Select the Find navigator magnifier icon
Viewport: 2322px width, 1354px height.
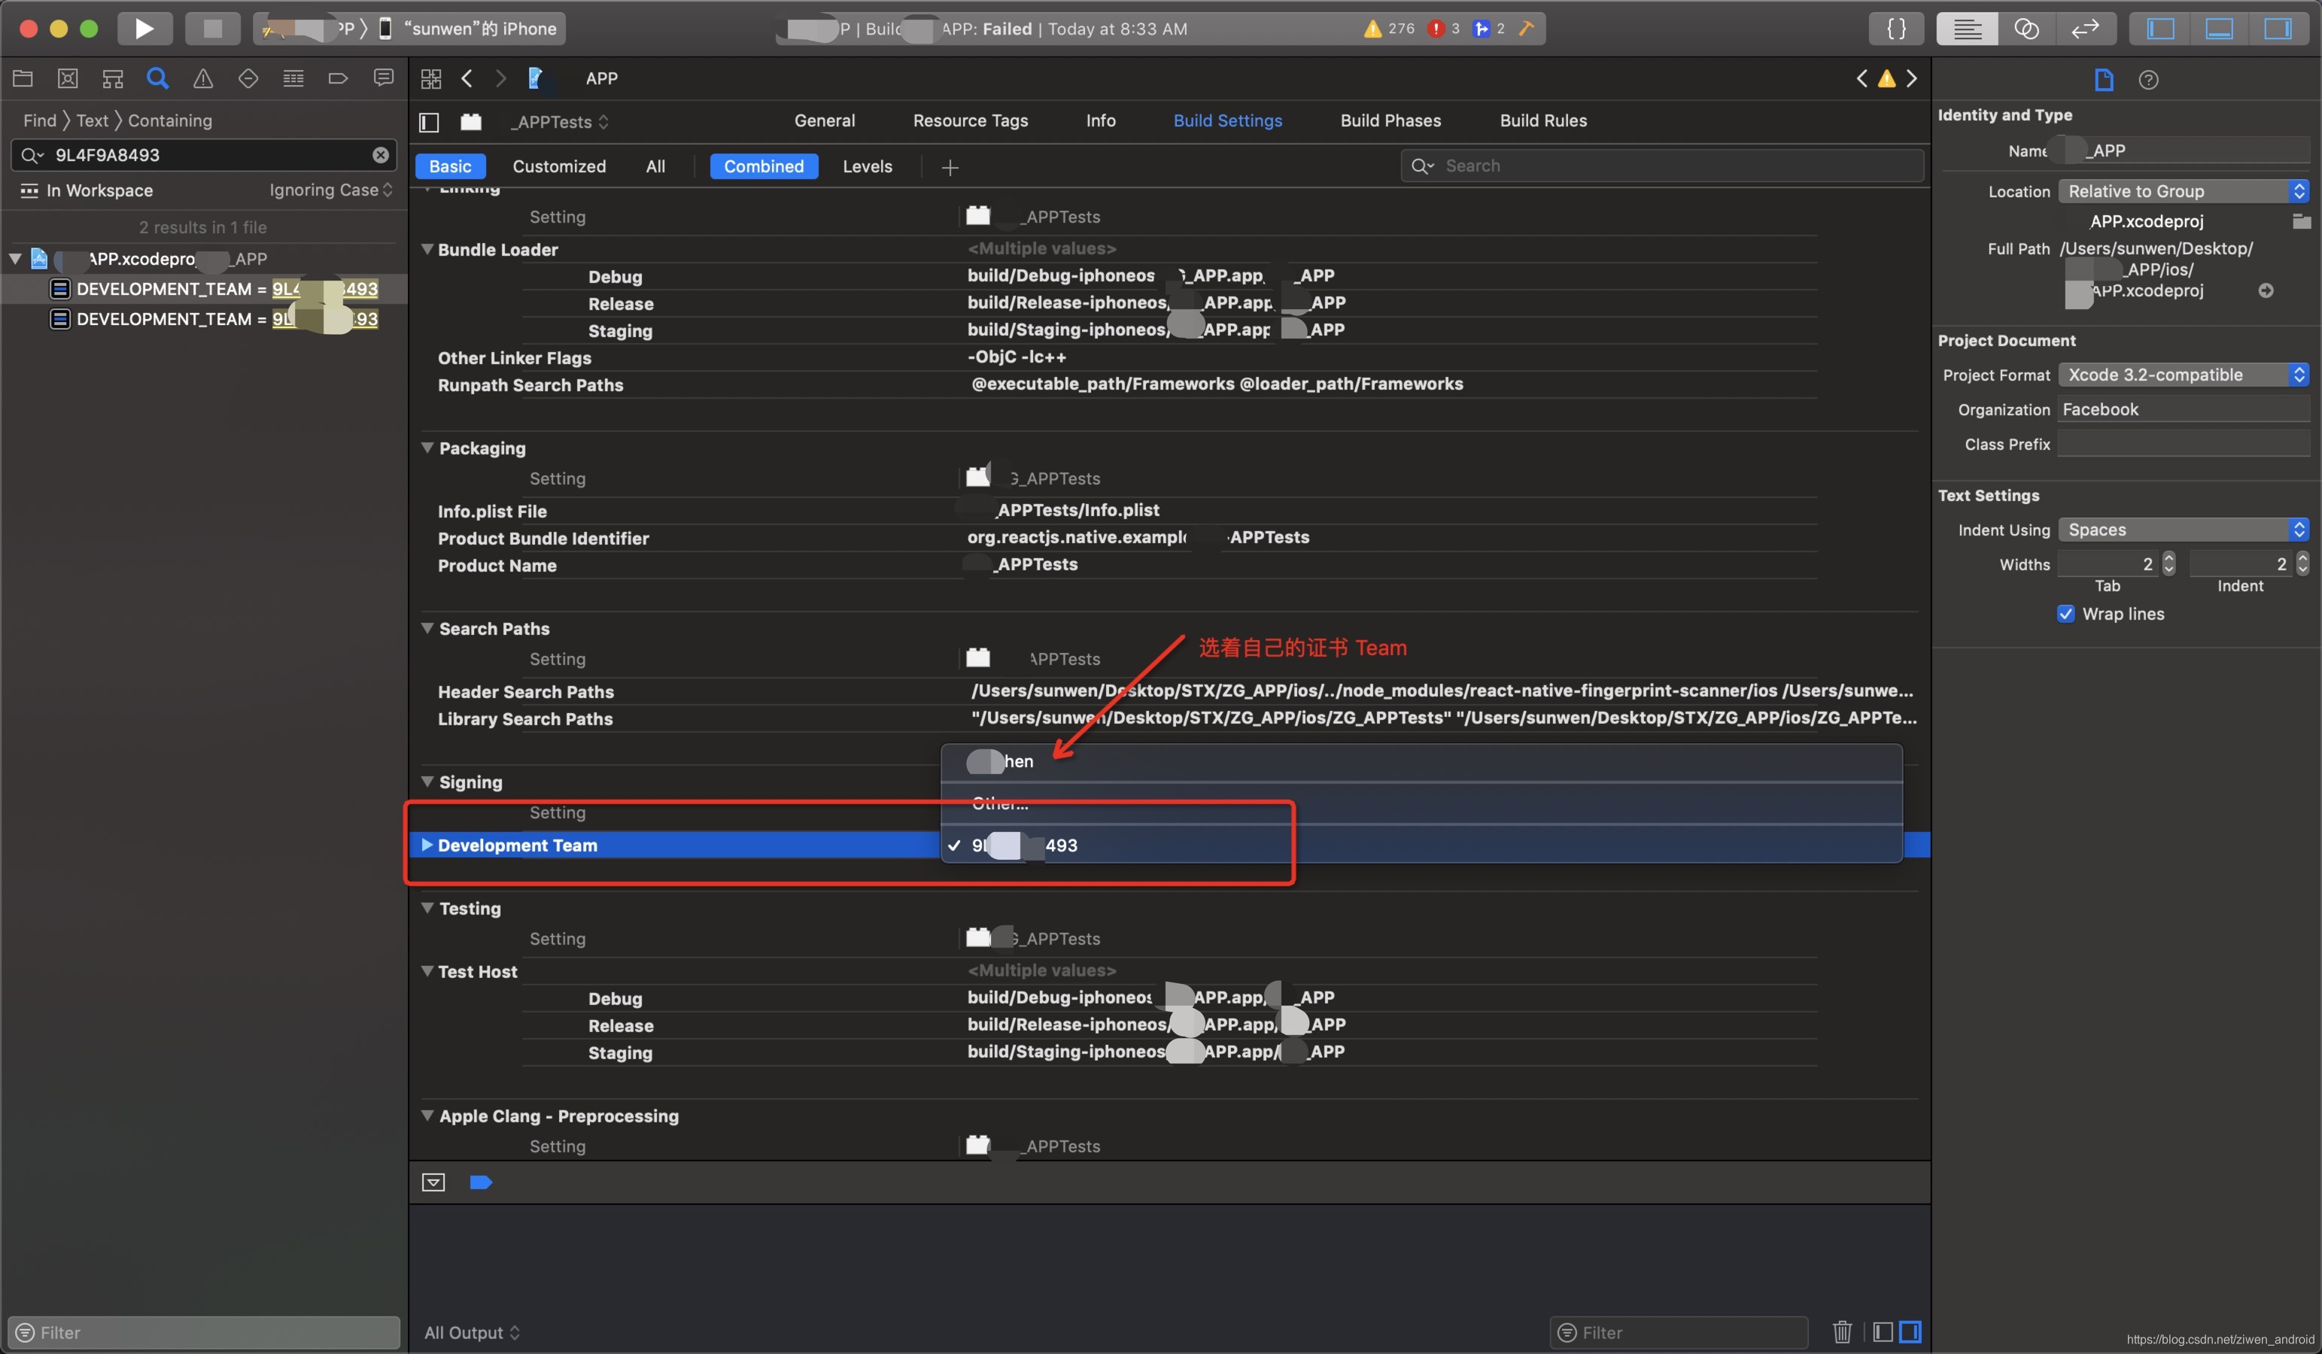[157, 78]
